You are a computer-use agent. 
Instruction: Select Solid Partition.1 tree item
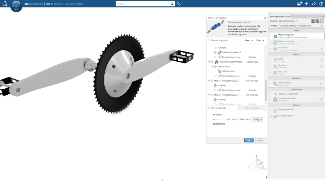tap(229, 71)
